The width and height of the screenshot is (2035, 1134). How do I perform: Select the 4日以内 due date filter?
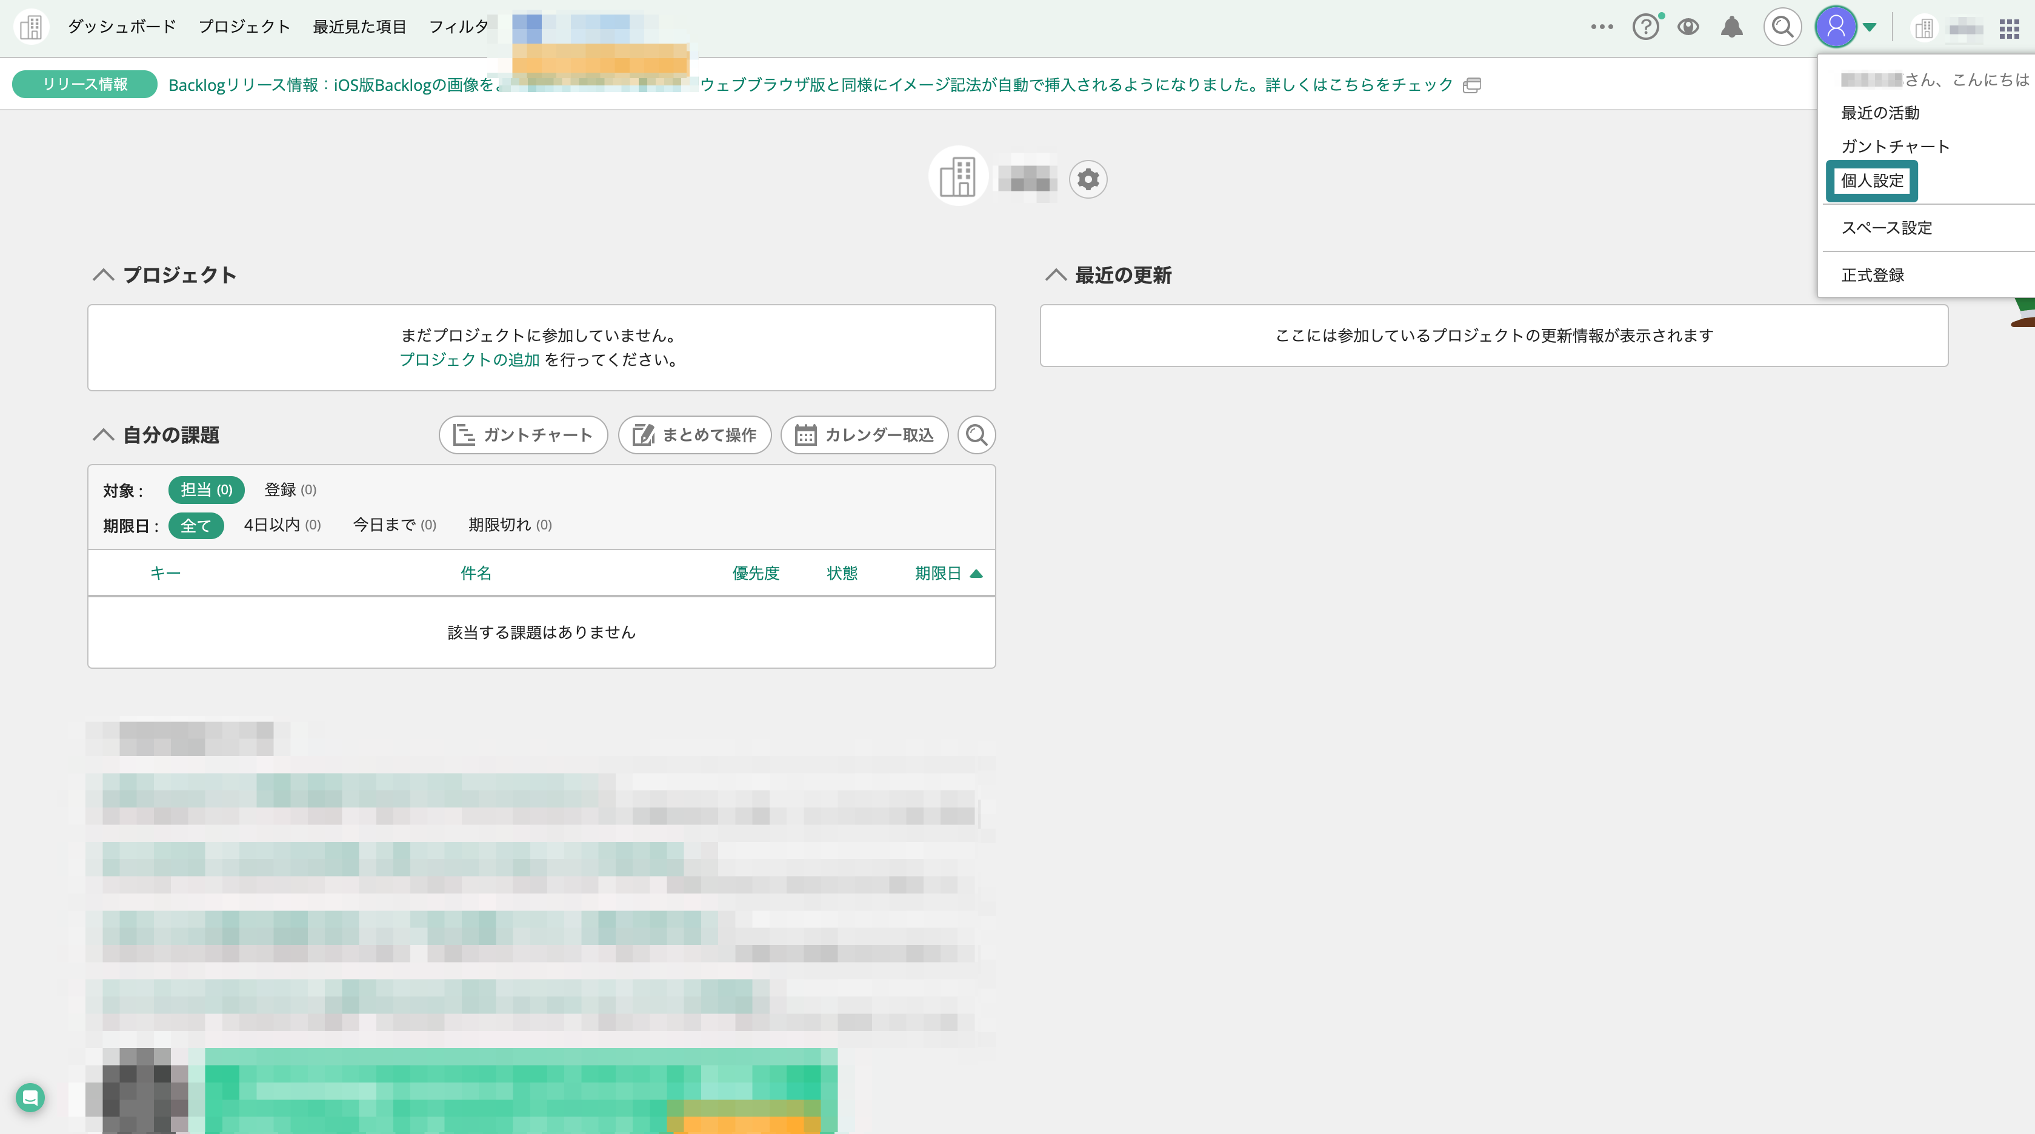pyautogui.click(x=282, y=525)
